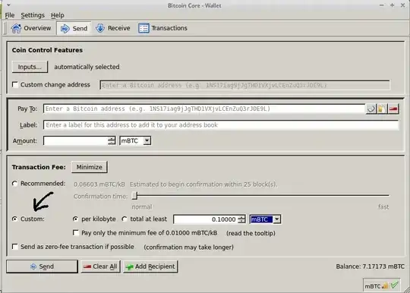This screenshot has width=410, height=293.
Task: Expand the fee unit mBTC dropdown
Action: click(266, 219)
